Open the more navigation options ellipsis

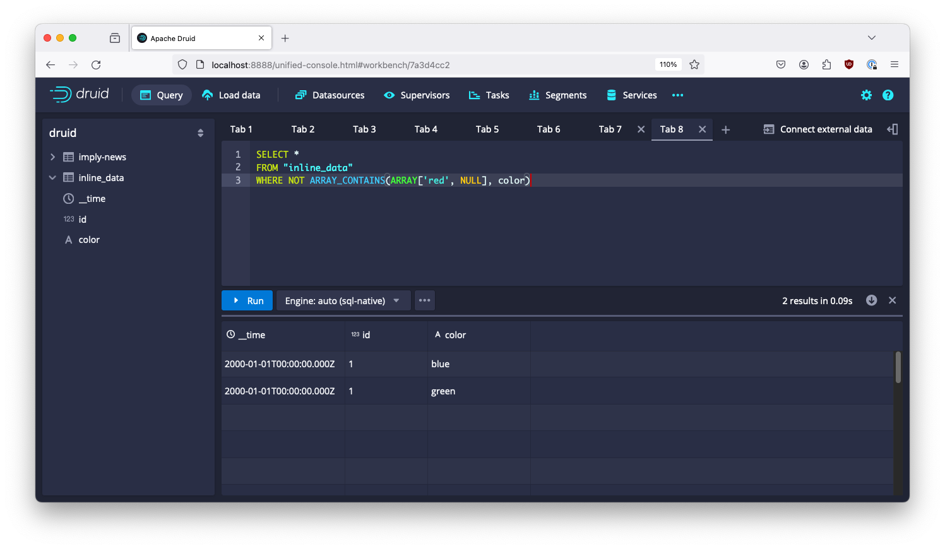pos(677,95)
